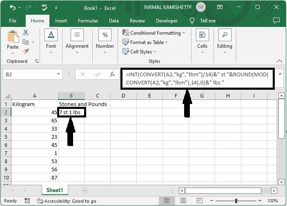Screen dimensions: 287x206
Task: Click zoom out minus button
Action: point(212,201)
